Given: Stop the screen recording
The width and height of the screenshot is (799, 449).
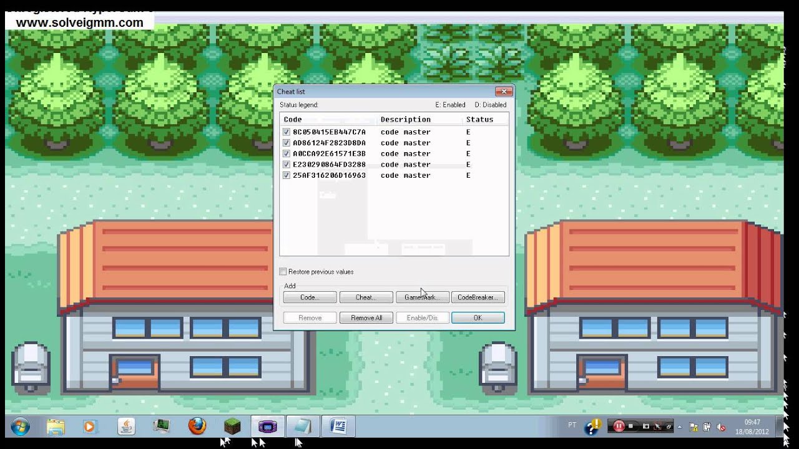Looking at the screenshot, I should (630, 427).
